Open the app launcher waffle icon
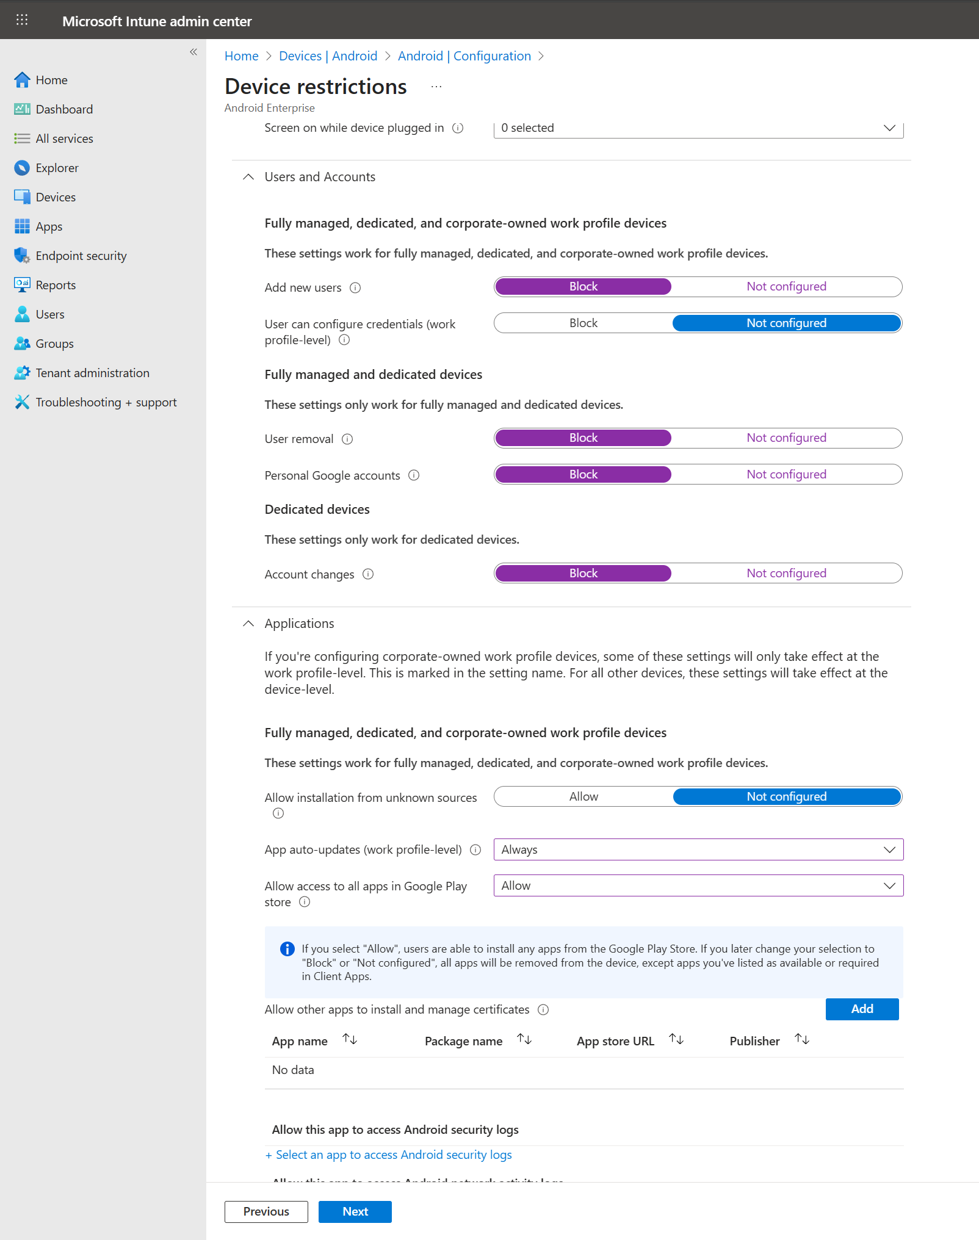Image resolution: width=979 pixels, height=1240 pixels. pyautogui.click(x=22, y=20)
